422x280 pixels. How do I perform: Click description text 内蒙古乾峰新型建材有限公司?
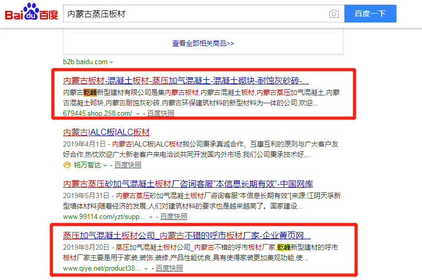[107, 93]
